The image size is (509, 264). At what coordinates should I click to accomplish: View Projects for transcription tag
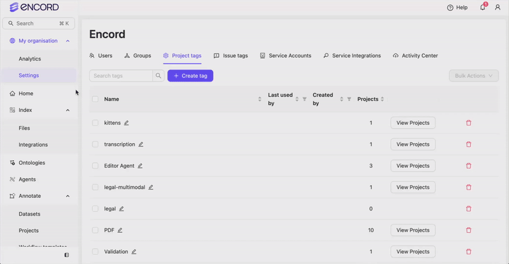tap(413, 144)
